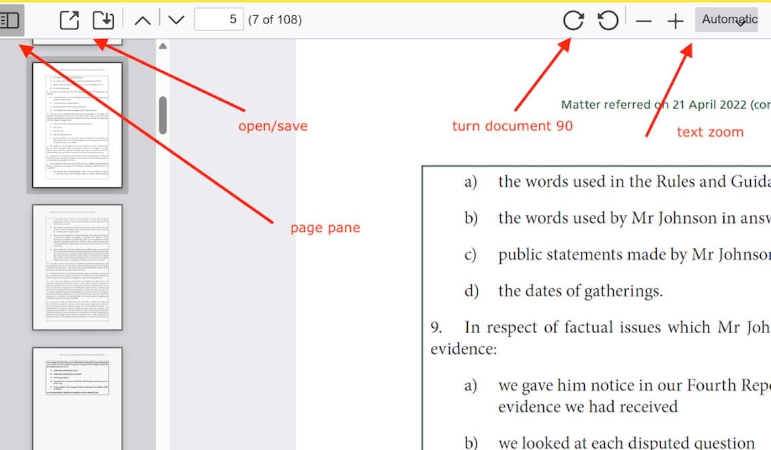
Task: Open the Automatic zoom dropdown
Action: pos(727,19)
